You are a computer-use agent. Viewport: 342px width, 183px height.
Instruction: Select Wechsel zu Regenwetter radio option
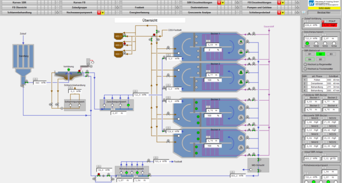pos(305,65)
